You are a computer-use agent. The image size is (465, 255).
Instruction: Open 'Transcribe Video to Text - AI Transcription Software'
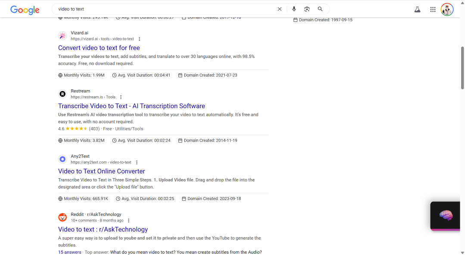(x=131, y=106)
